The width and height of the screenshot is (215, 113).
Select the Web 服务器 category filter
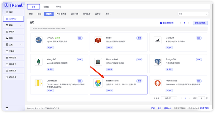[x=61, y=14]
